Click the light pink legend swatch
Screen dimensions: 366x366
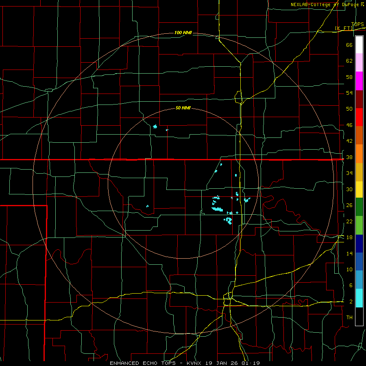tap(359, 63)
